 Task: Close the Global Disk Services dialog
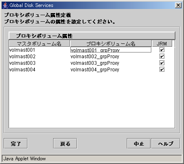pos(178,5)
